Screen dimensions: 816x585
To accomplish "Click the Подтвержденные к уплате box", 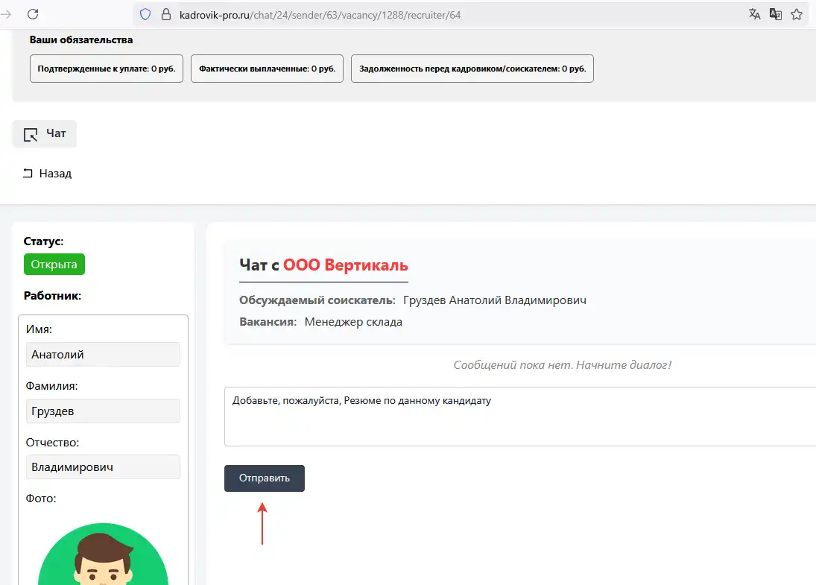I will [x=107, y=69].
